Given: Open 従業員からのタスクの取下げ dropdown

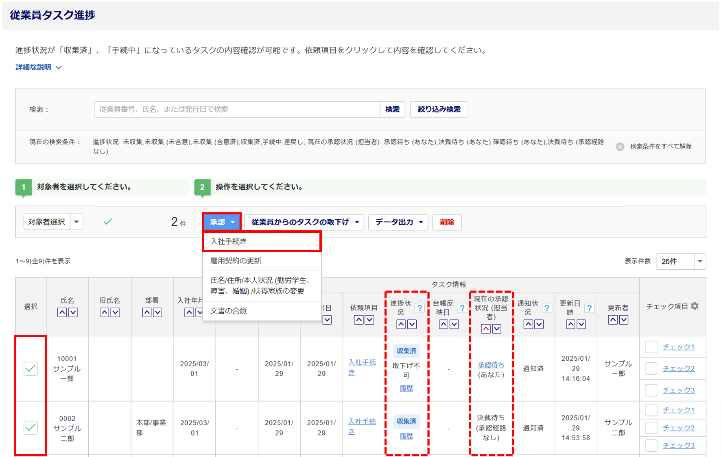Looking at the screenshot, I should [304, 222].
